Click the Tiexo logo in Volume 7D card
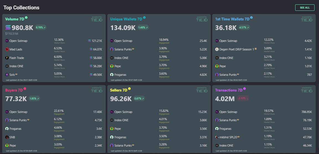This screenshot has width=319, height=154. (x=97, y=20)
